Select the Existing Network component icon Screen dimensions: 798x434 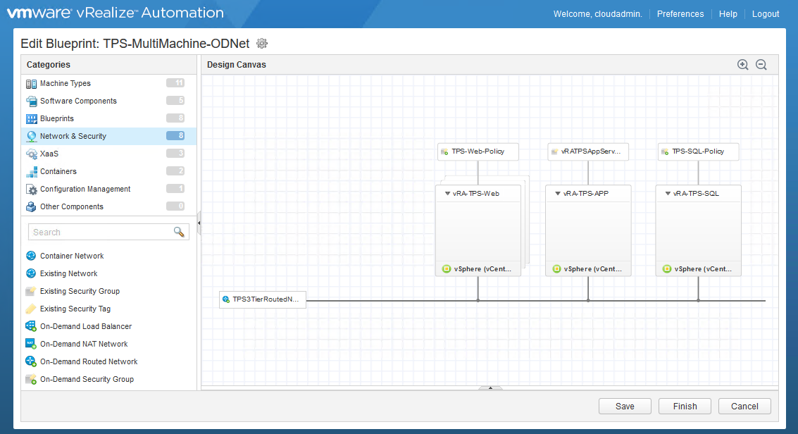[33, 273]
